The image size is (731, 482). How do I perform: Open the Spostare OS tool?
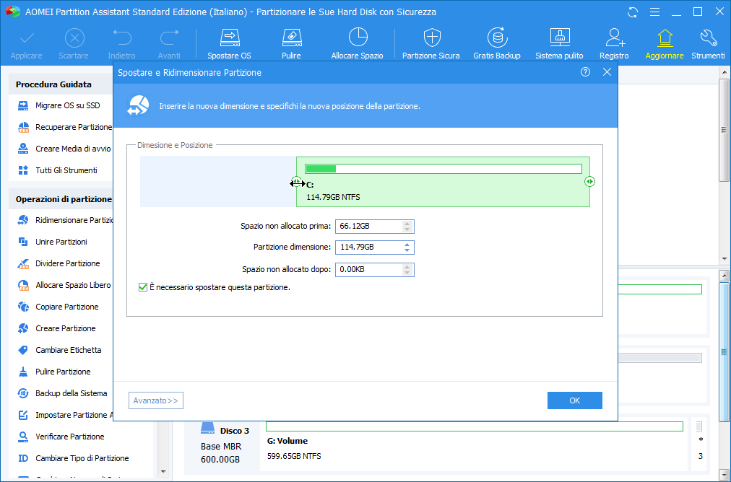click(x=230, y=45)
